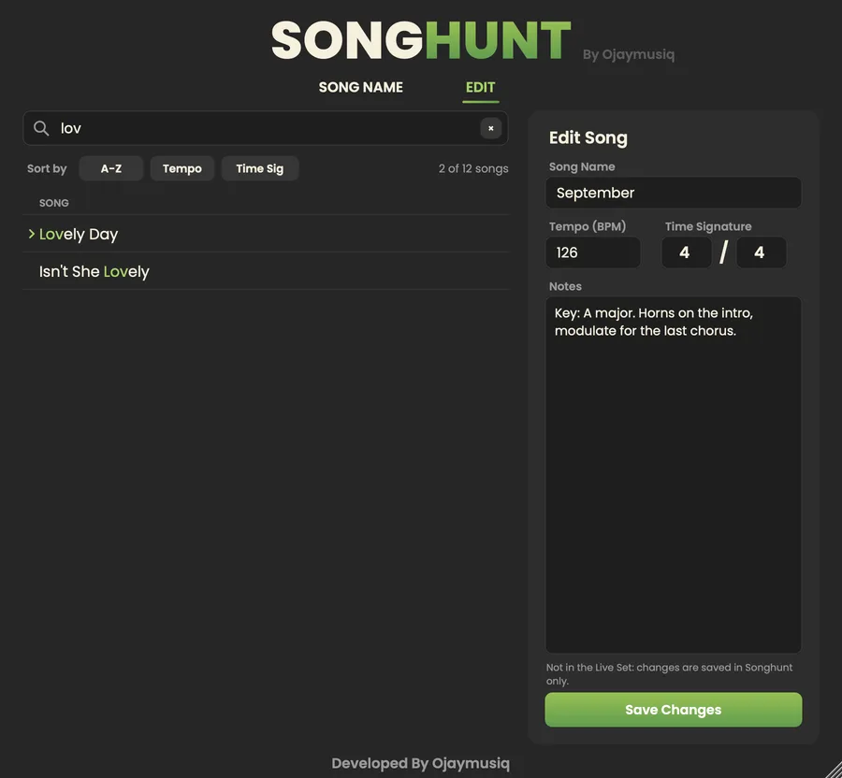Sort songs by A-Z
The height and width of the screenshot is (778, 842).
(x=111, y=168)
